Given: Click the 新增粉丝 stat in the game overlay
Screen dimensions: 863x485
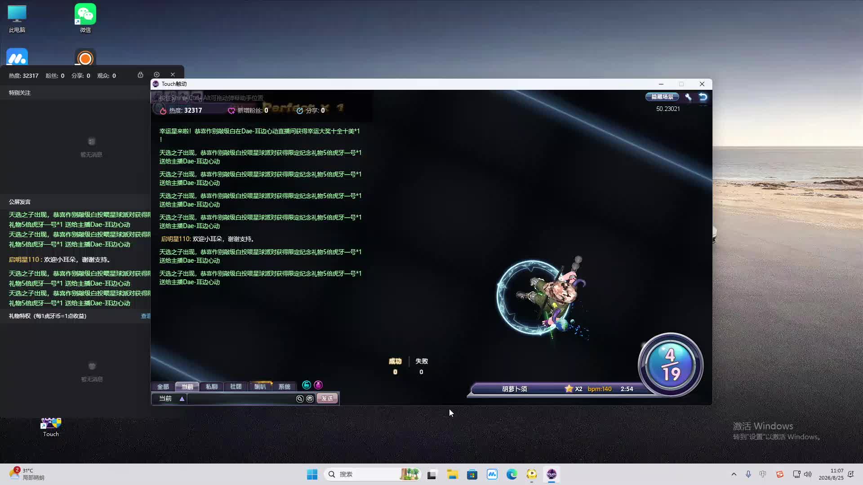Looking at the screenshot, I should click(x=248, y=110).
